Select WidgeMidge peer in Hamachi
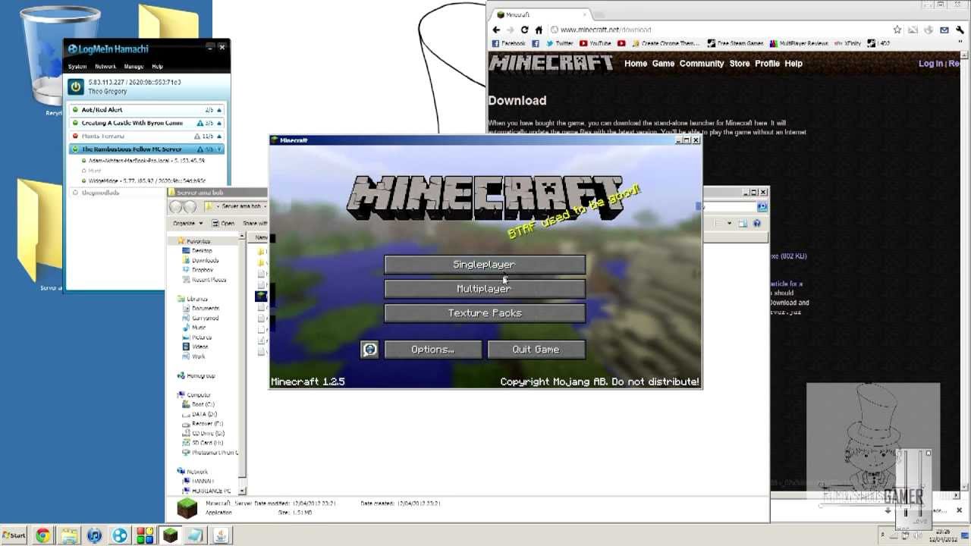The width and height of the screenshot is (971, 546). (x=146, y=181)
